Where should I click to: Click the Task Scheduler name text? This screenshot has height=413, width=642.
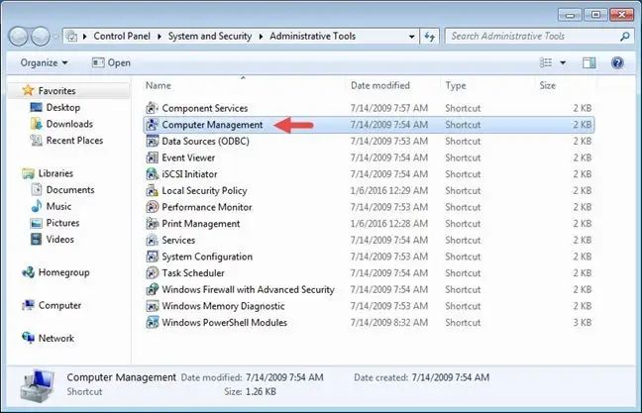193,273
